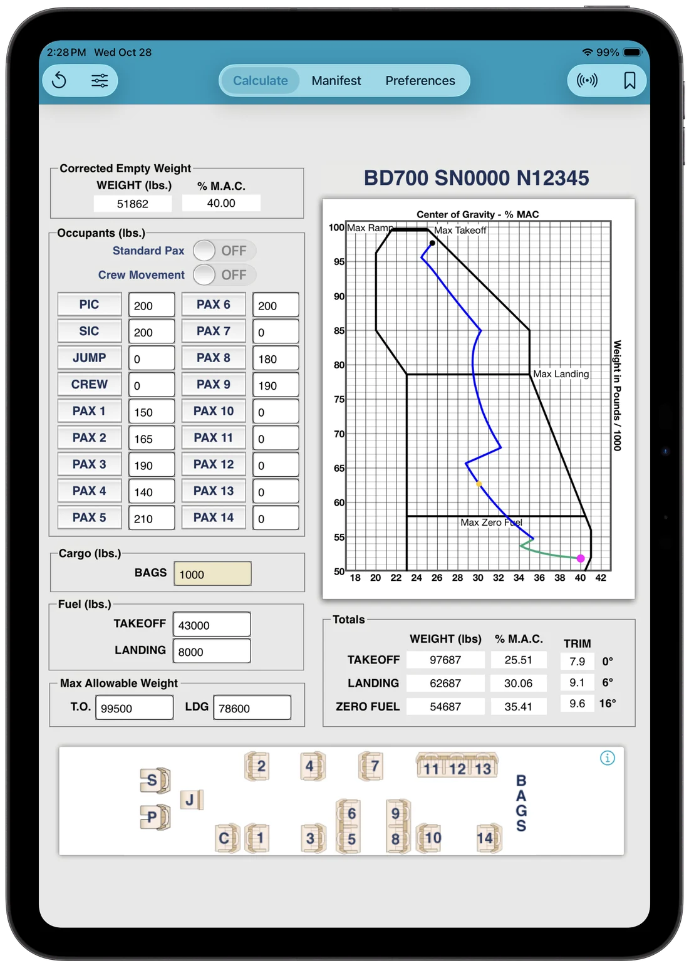Open the Preferences tab
The height and width of the screenshot is (968, 689).
pyautogui.click(x=420, y=81)
